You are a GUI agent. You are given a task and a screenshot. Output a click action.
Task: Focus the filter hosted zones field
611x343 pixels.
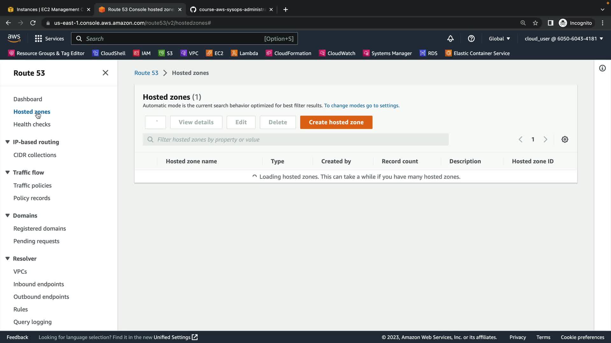click(x=296, y=140)
